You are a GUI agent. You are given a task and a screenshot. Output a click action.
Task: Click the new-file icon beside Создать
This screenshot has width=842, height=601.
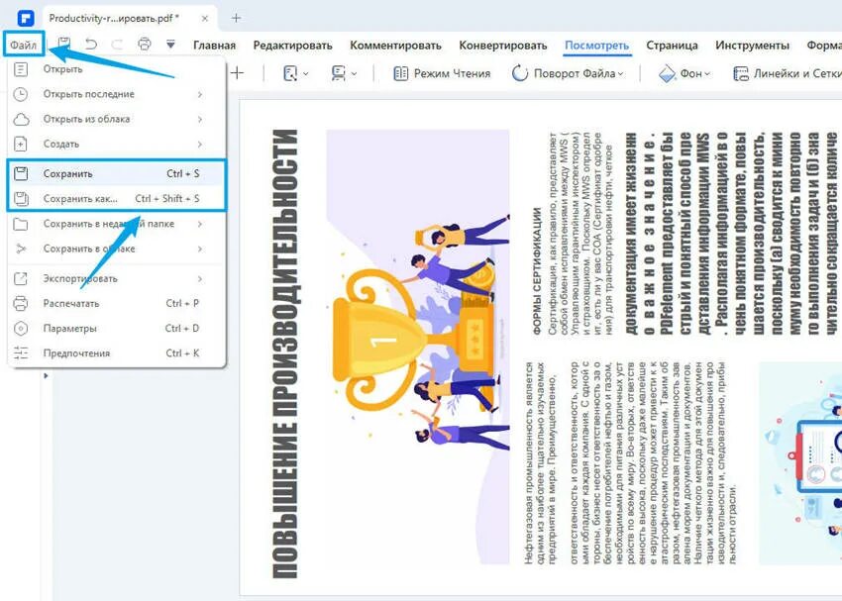21,145
